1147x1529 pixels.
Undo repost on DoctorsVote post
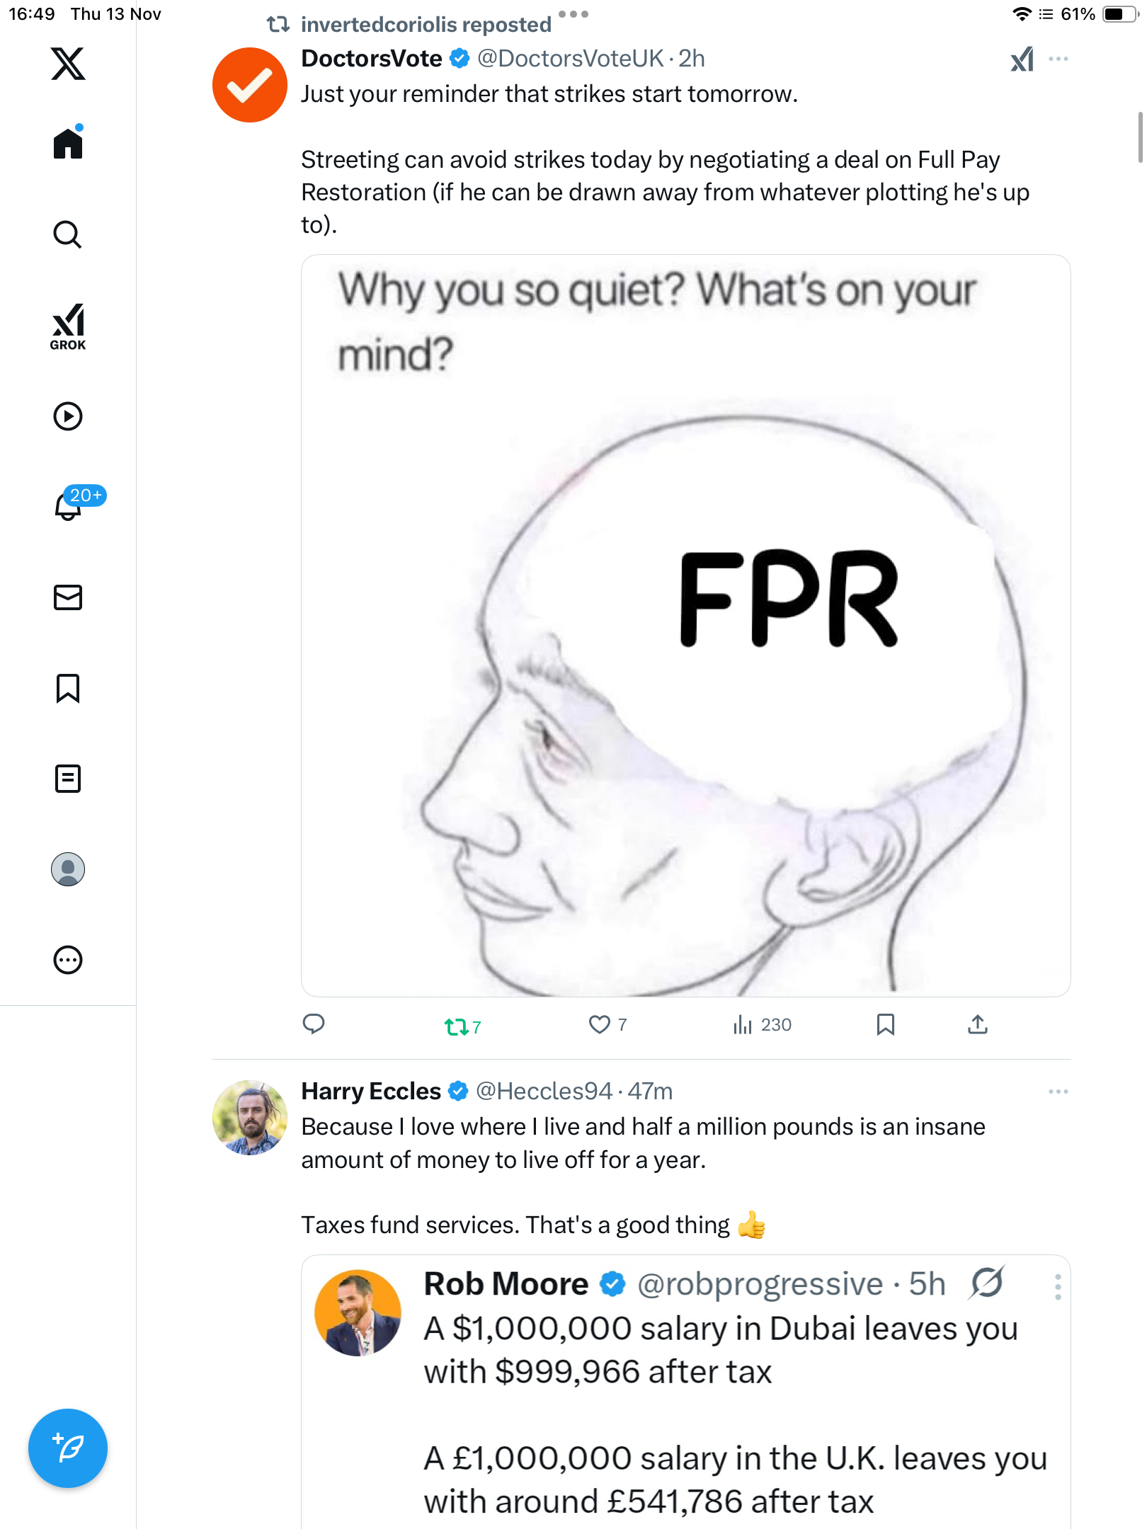click(x=457, y=1026)
